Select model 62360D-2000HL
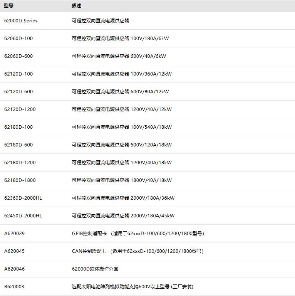The image size is (295, 296). [23, 198]
